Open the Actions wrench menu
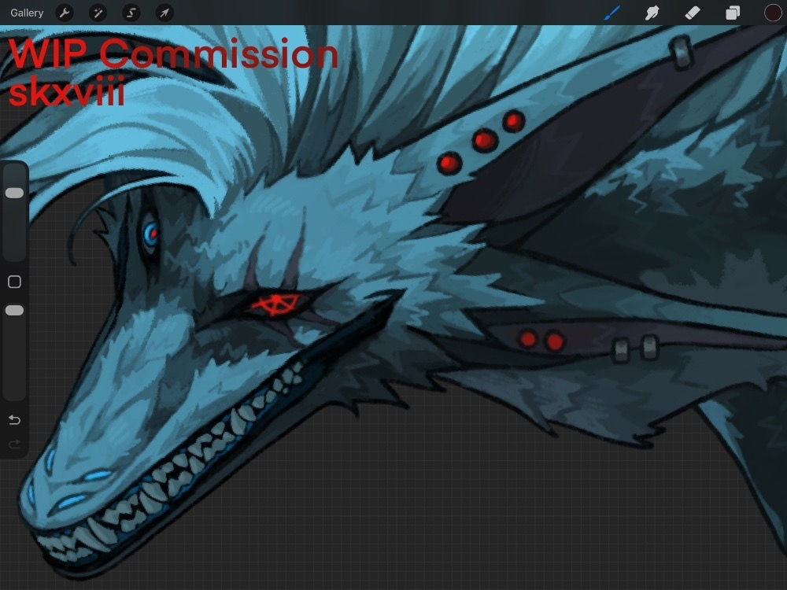The width and height of the screenshot is (787, 590). pyautogui.click(x=65, y=13)
